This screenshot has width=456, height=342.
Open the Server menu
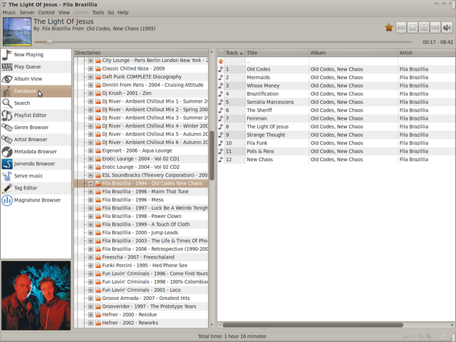click(27, 13)
